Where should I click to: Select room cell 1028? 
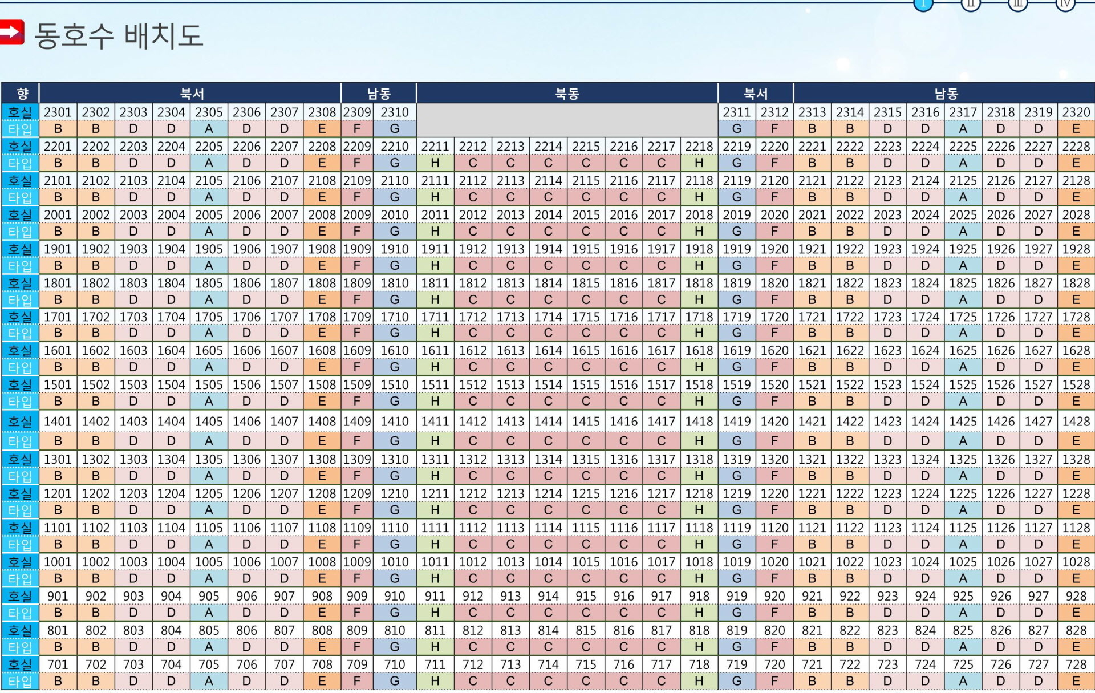pos(1076,562)
